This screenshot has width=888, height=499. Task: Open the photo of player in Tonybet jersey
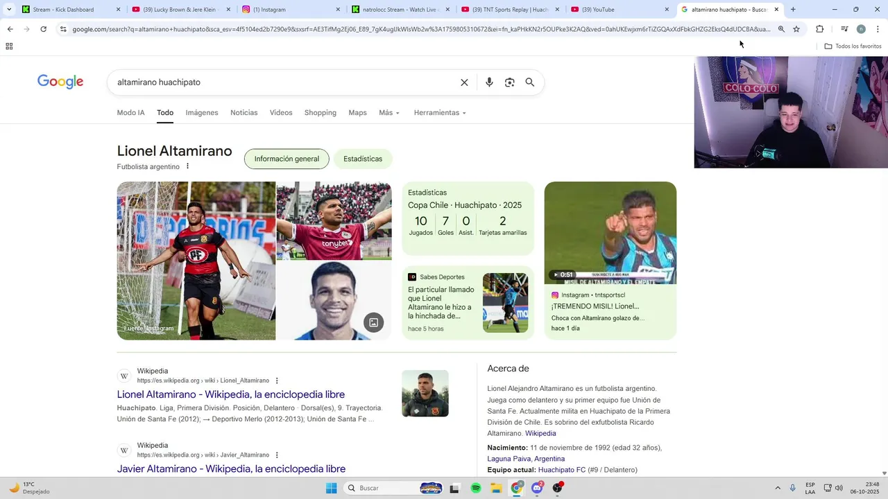(334, 220)
